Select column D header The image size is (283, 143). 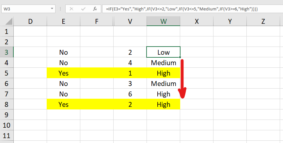[30, 21]
